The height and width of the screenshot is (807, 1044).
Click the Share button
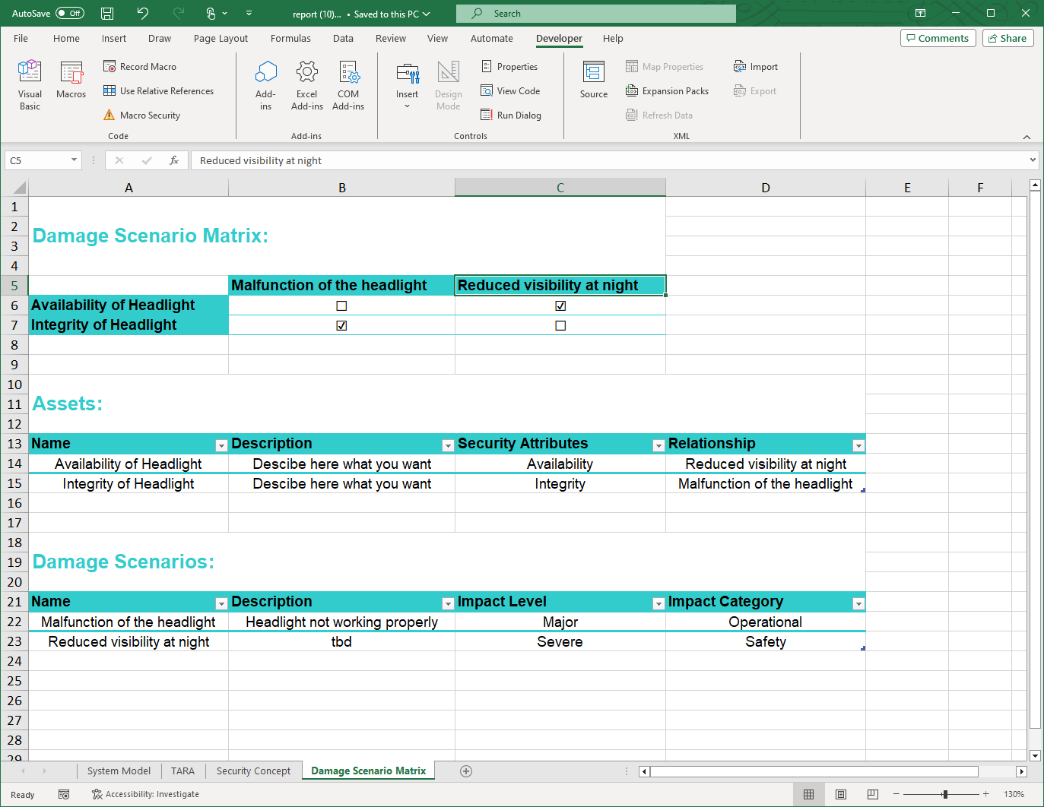pyautogui.click(x=1008, y=39)
